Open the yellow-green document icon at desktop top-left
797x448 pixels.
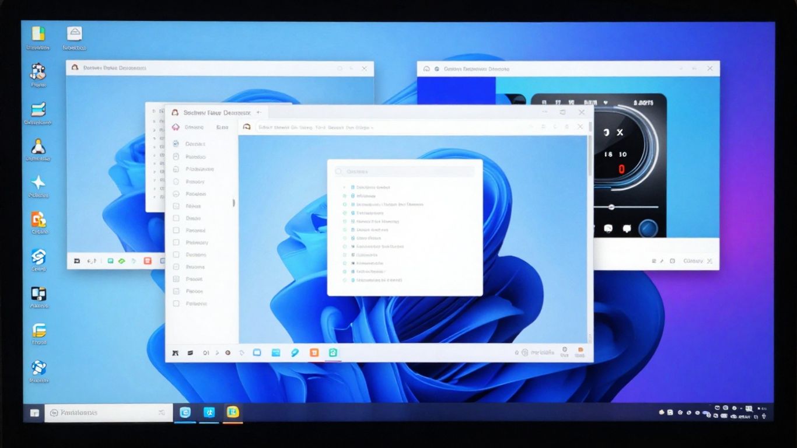[39, 33]
